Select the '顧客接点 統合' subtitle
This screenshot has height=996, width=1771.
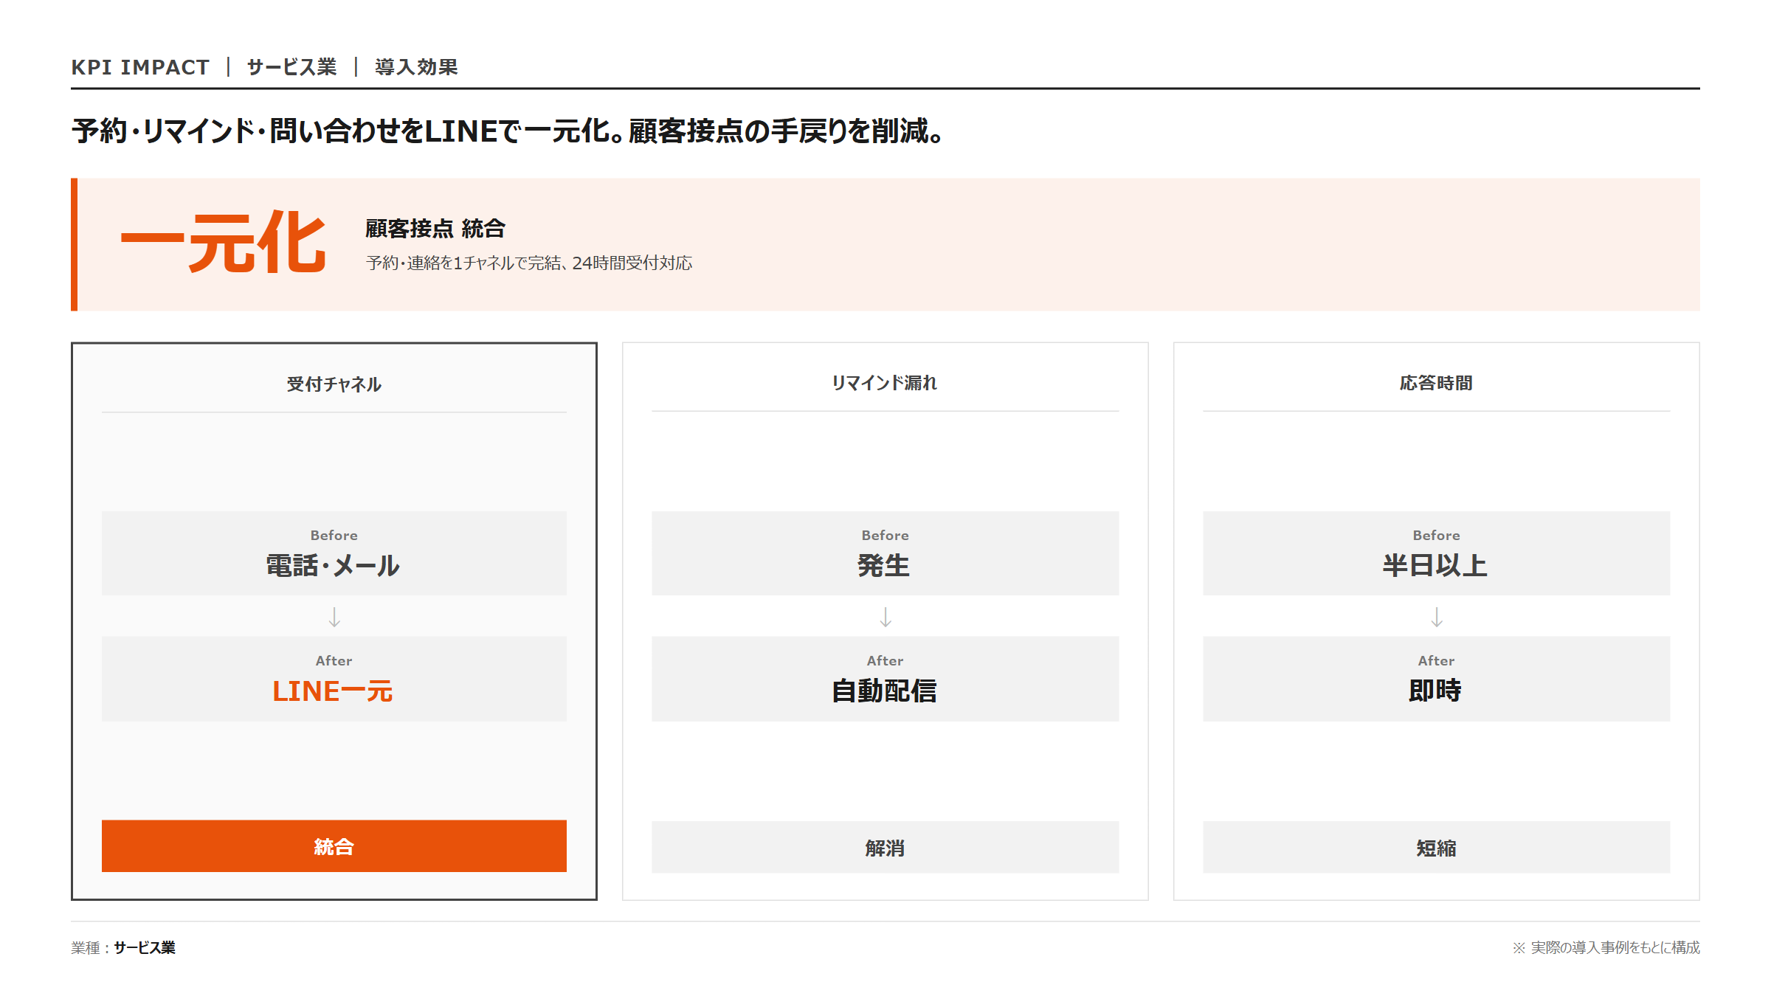435,229
